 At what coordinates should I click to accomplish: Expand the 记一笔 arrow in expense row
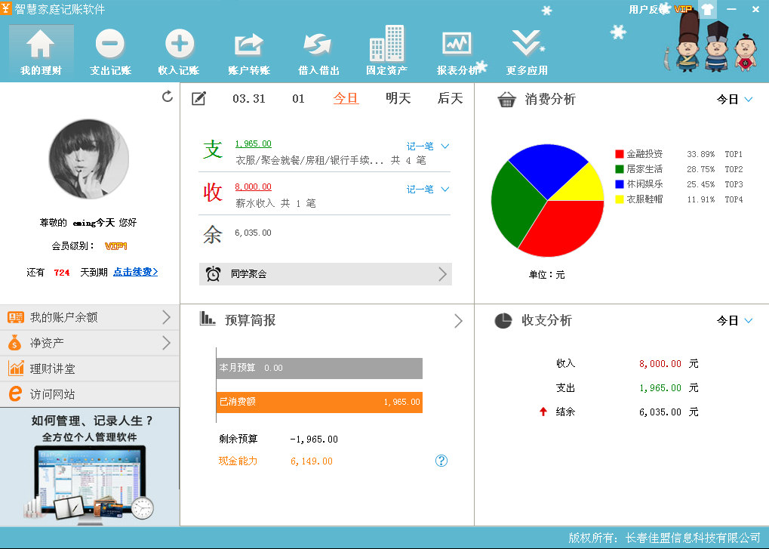tap(445, 147)
